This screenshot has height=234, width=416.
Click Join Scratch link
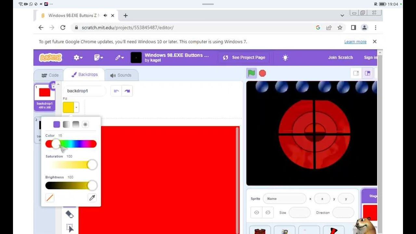pyautogui.click(x=340, y=58)
